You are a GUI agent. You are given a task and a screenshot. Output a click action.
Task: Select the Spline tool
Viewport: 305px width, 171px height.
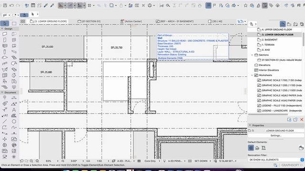pos(14,127)
